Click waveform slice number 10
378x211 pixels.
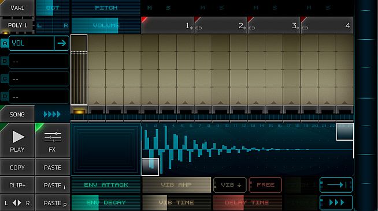226,126
